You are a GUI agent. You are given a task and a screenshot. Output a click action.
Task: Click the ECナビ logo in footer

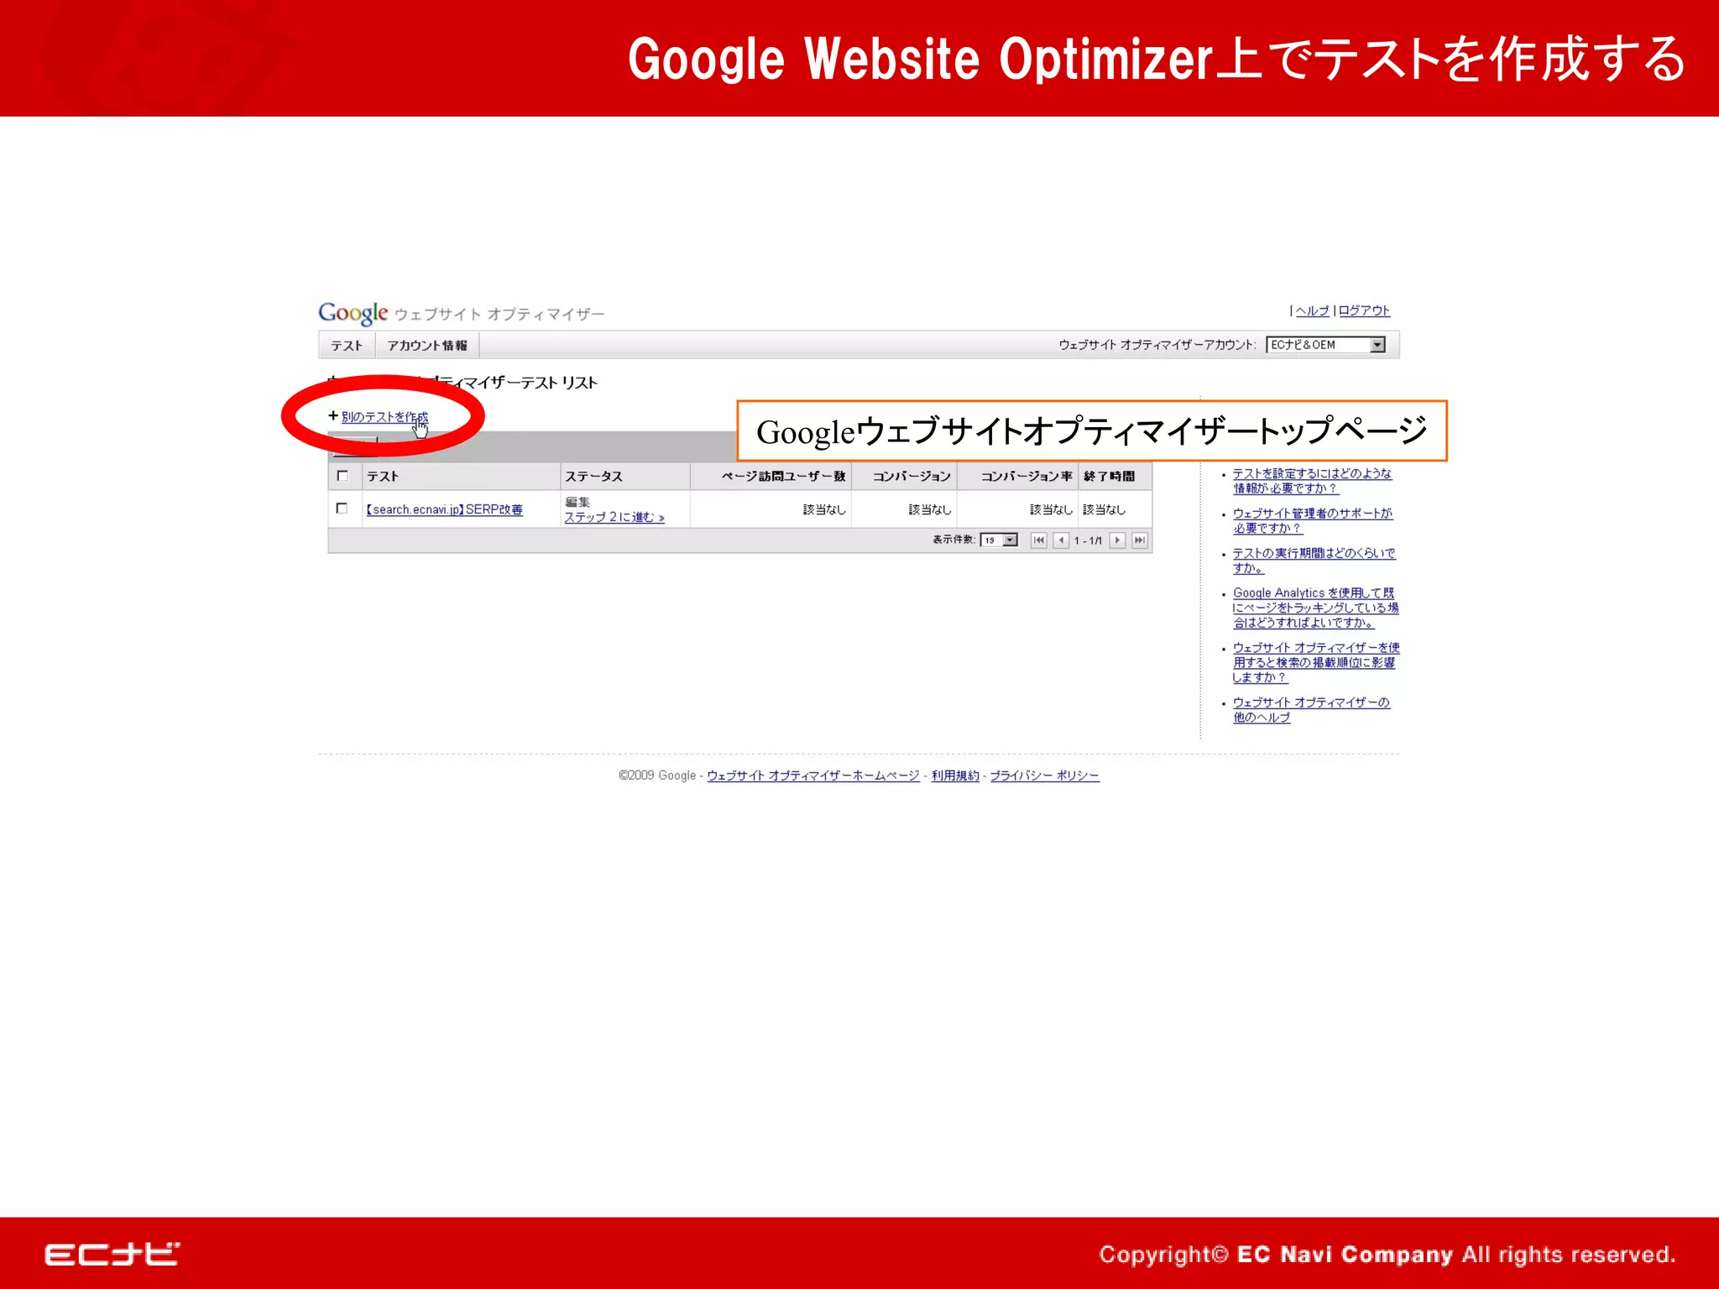112,1254
